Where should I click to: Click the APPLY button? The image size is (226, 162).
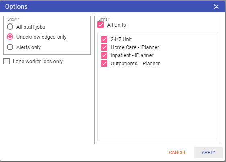tap(208, 152)
